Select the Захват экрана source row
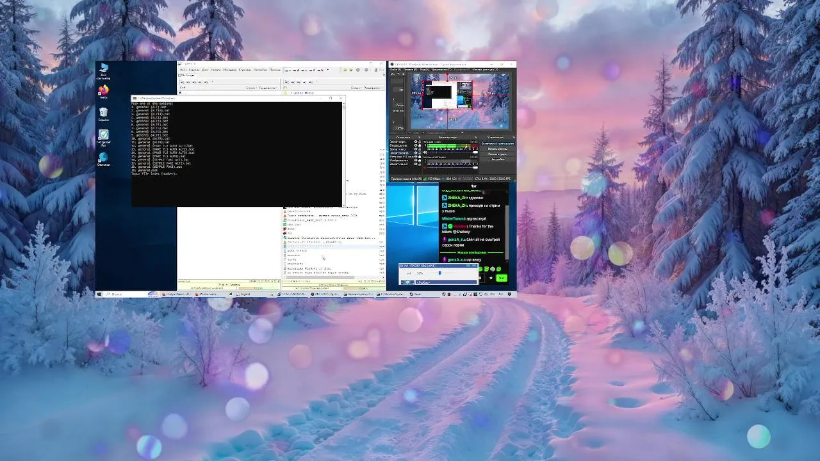 pyautogui.click(x=405, y=153)
